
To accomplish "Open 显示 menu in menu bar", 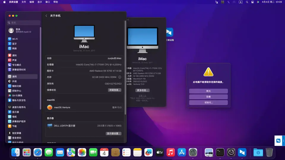I will click(x=39, y=2).
